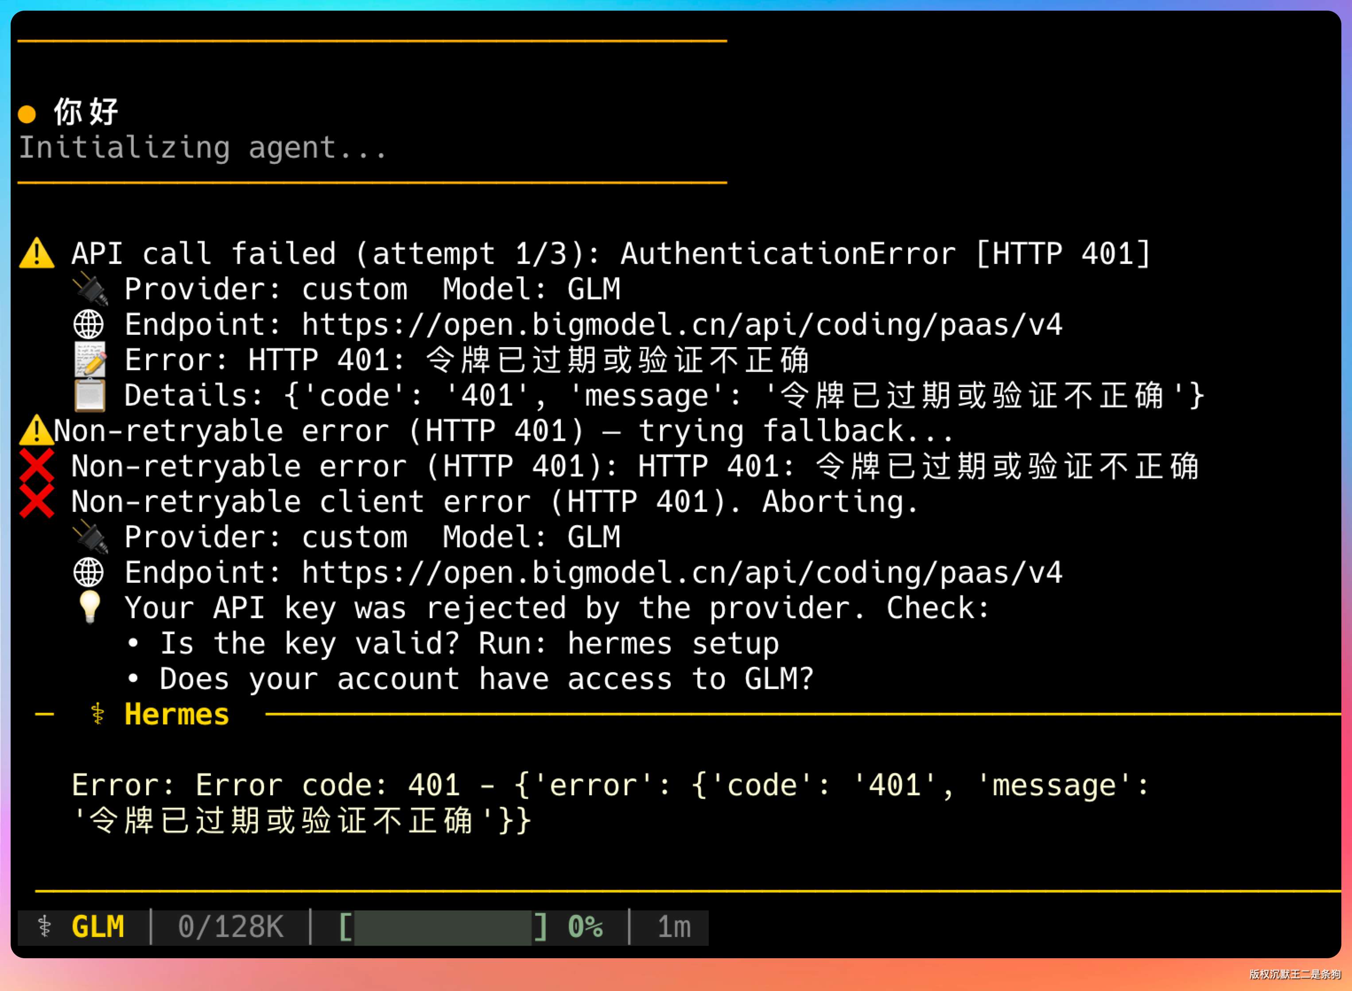Click the red cross beside Aborting message

point(37,502)
